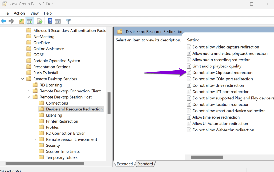Expand the Remote Session Environment folder
The image size is (274, 172).
[x=35, y=139]
